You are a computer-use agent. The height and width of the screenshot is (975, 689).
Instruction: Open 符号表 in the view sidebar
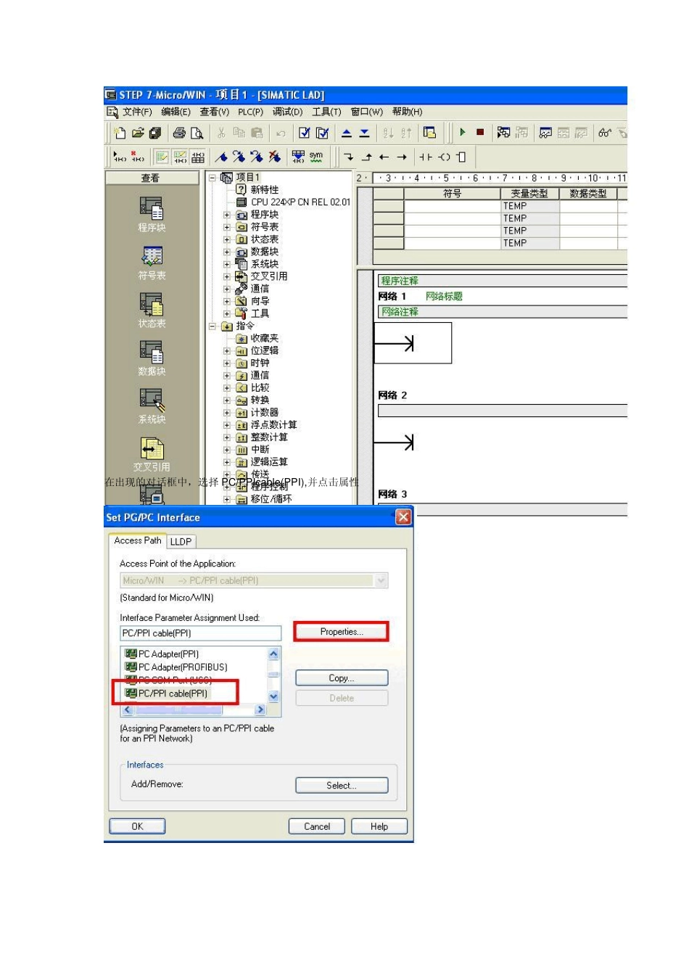152,263
